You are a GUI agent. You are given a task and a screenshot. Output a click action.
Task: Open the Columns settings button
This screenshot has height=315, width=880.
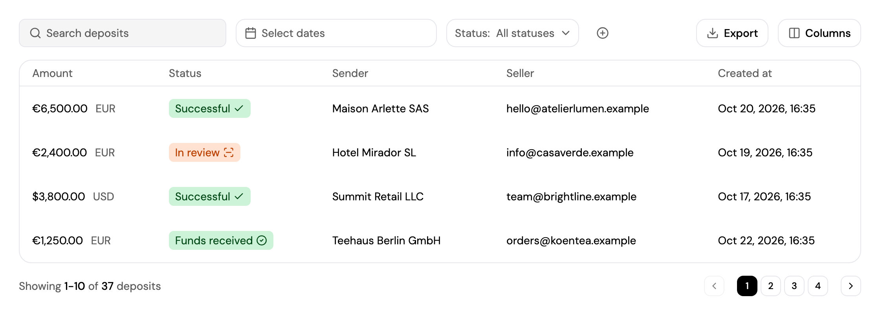pos(819,33)
